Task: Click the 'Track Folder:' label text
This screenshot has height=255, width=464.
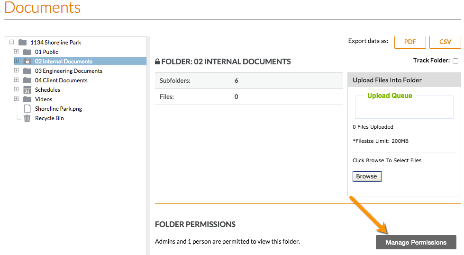Action: coord(431,61)
